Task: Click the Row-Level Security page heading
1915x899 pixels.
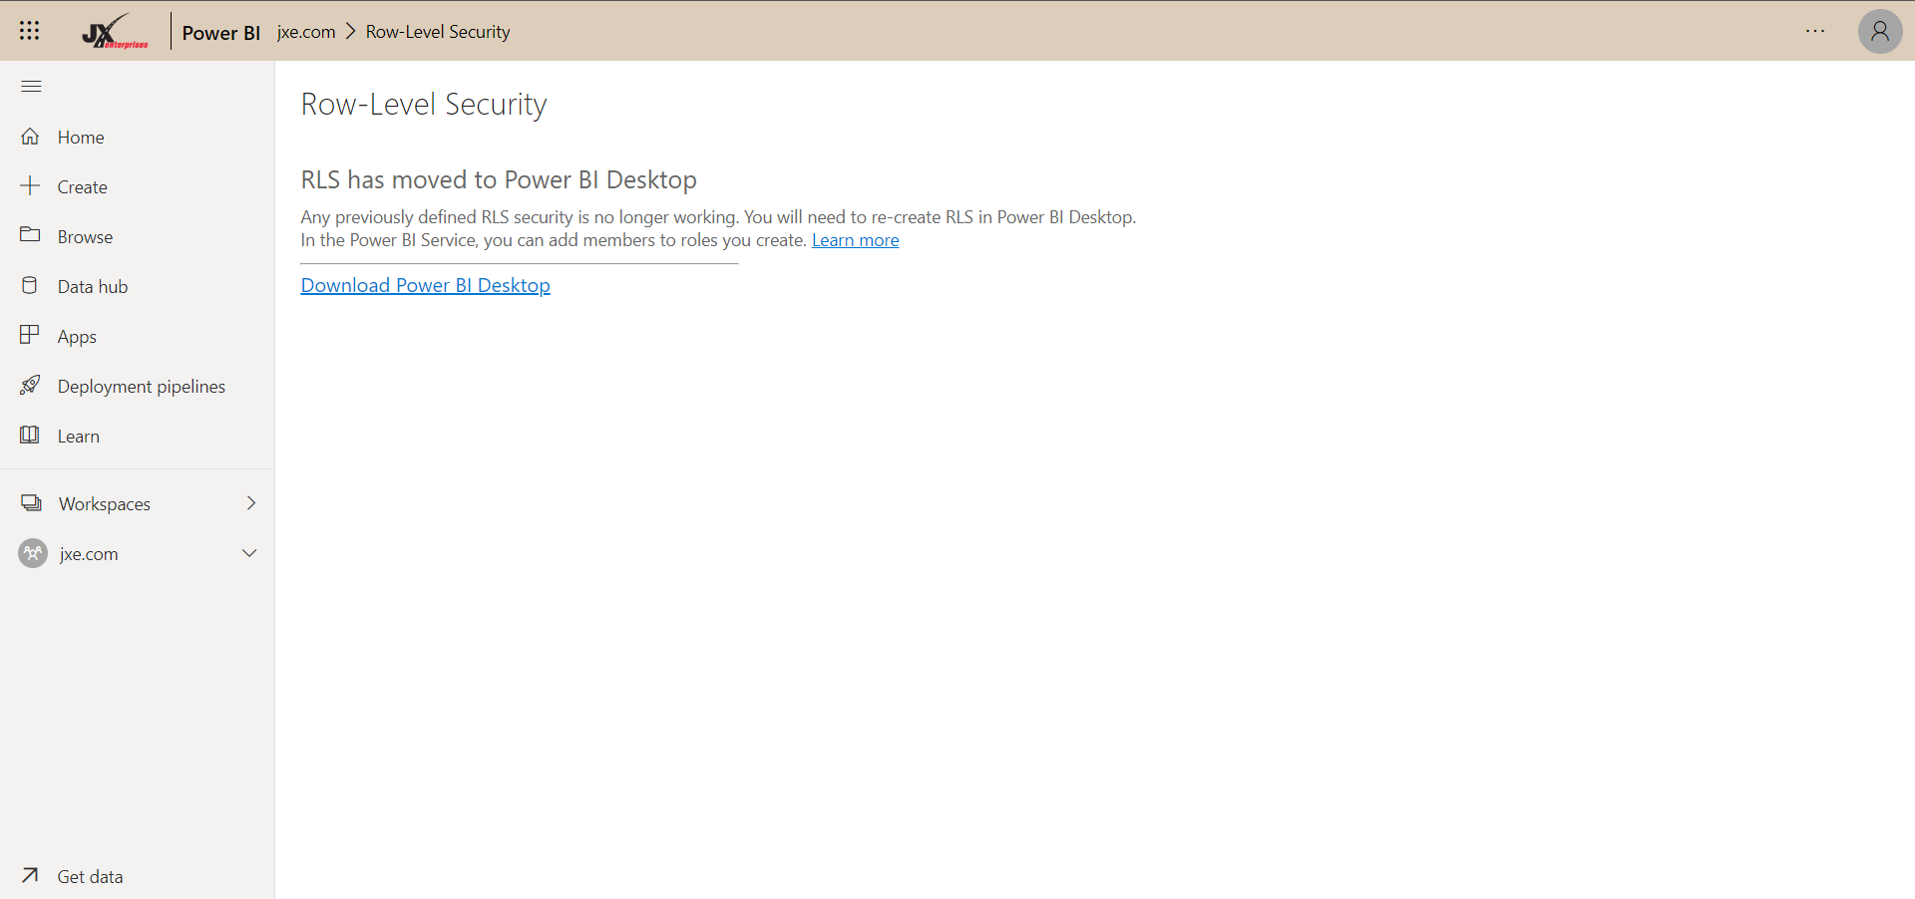Action: tap(424, 105)
